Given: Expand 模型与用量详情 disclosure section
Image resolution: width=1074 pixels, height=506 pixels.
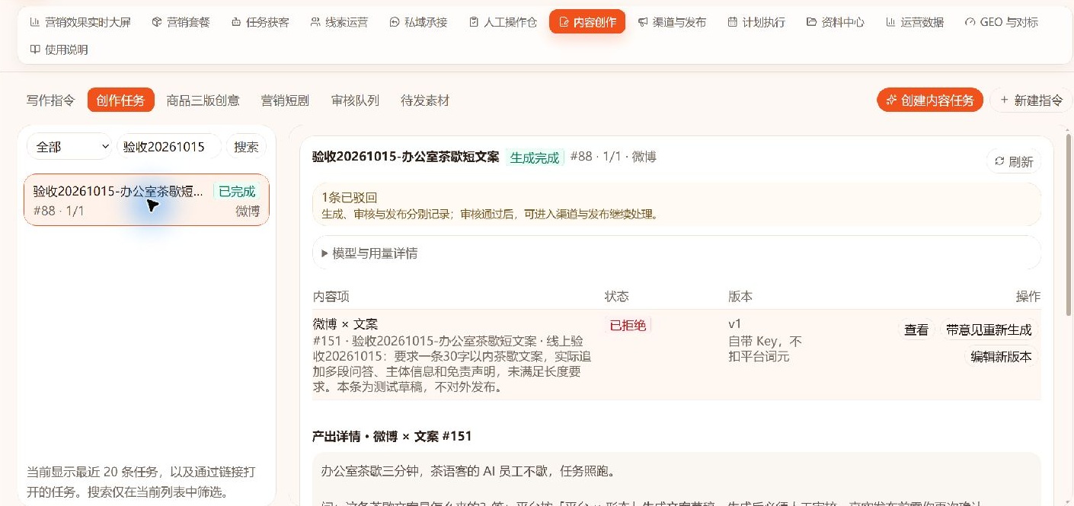Looking at the screenshot, I should pos(676,253).
